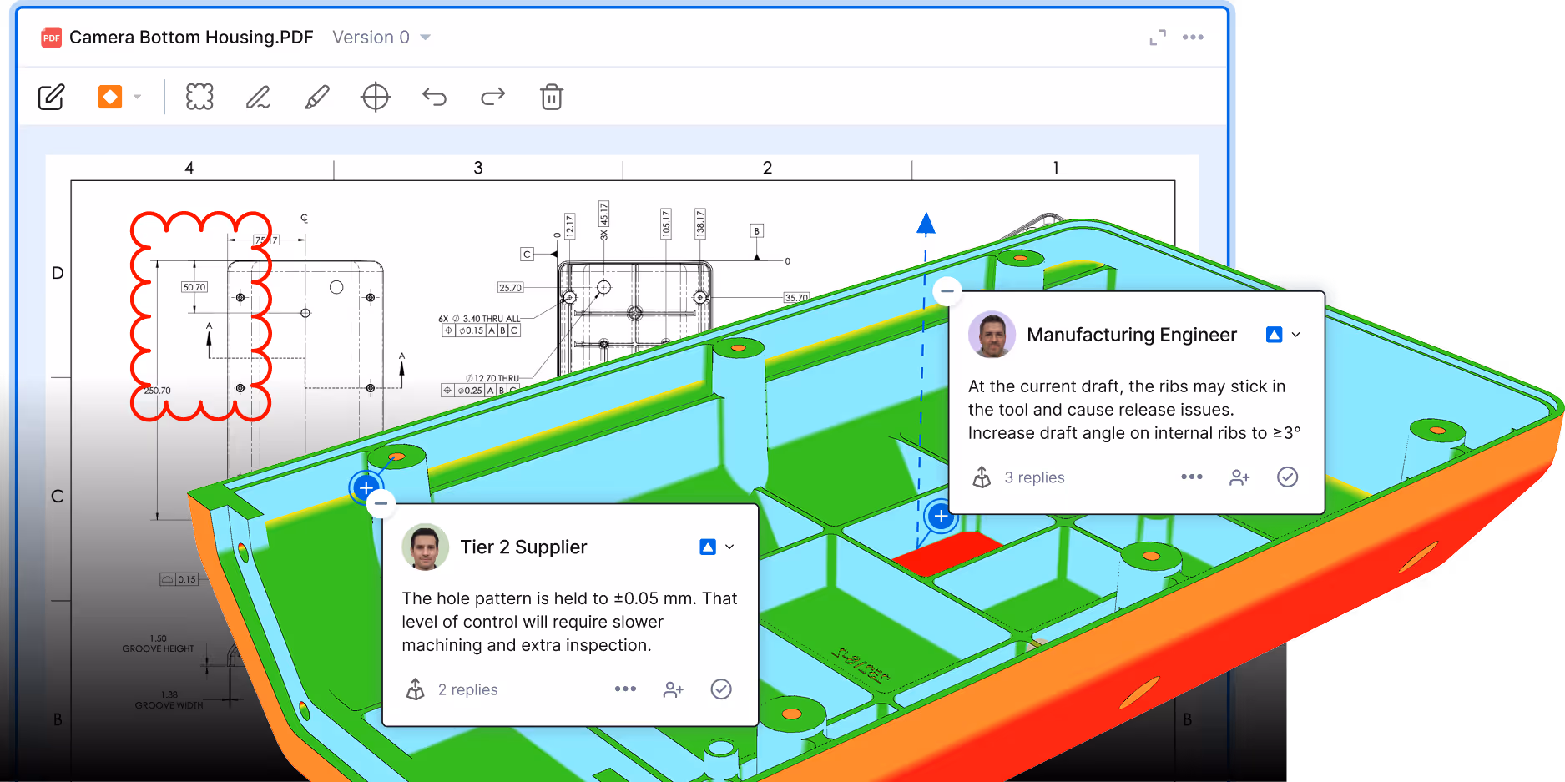Open more options on Tier 2 Supplier comment
Viewport: 1565px width, 782px height.
coord(625,689)
